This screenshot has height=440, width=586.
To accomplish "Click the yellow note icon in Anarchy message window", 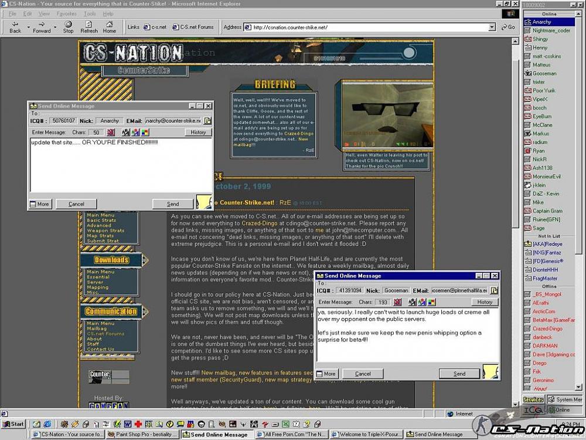I will (204, 202).
